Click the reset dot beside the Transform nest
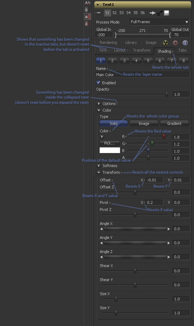 [121, 172]
